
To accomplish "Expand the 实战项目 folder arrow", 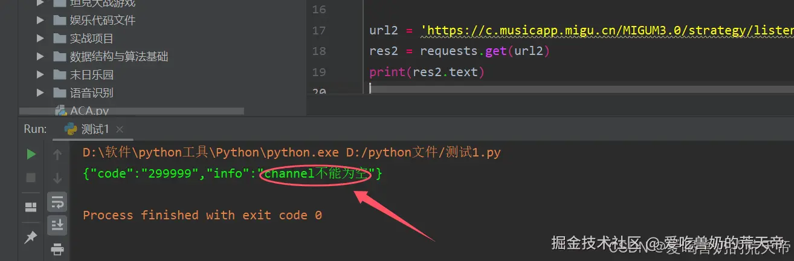I will point(40,38).
